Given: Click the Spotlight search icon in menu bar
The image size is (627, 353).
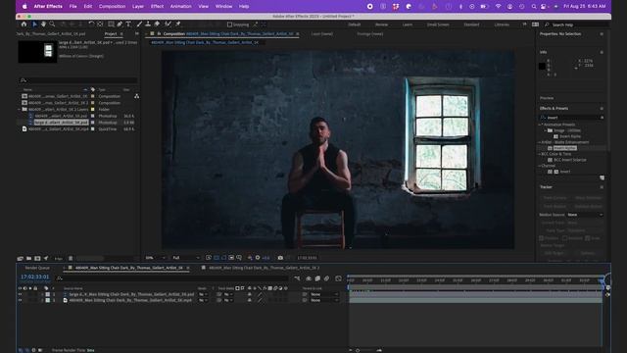Looking at the screenshot, I should point(534,7).
